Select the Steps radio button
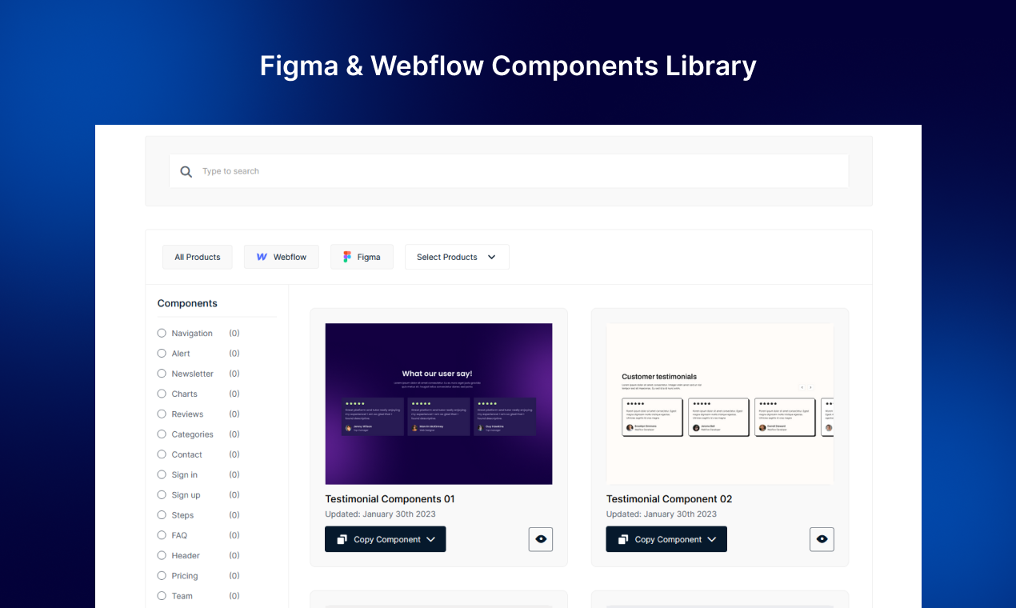1016x608 pixels. point(162,514)
